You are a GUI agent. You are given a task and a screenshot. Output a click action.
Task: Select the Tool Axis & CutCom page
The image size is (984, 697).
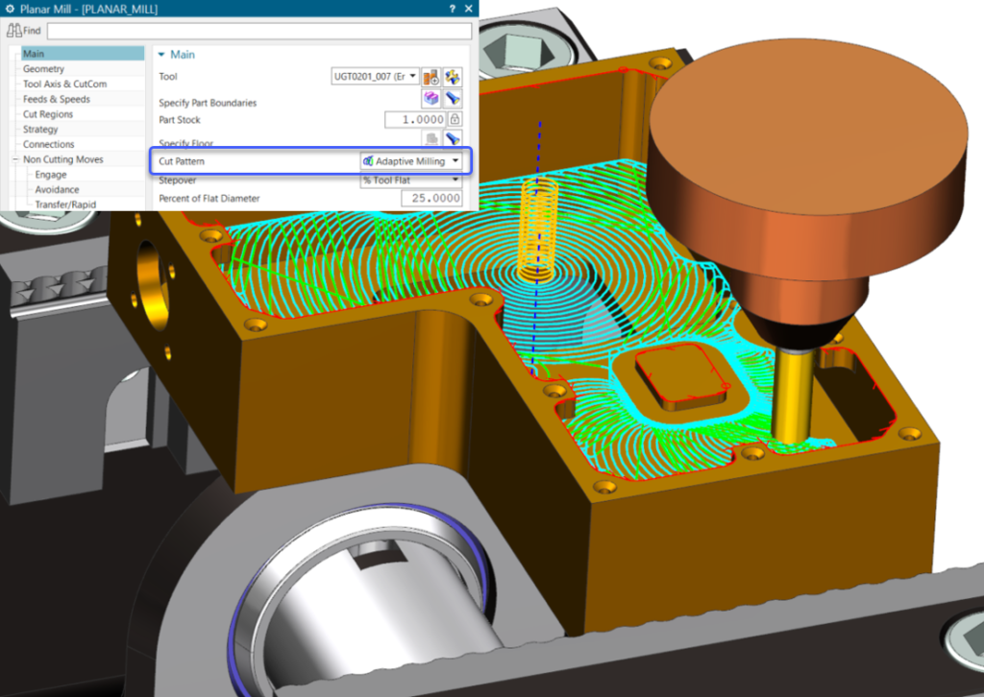(61, 84)
